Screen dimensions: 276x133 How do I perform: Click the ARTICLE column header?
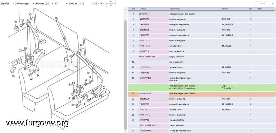(142, 9)
